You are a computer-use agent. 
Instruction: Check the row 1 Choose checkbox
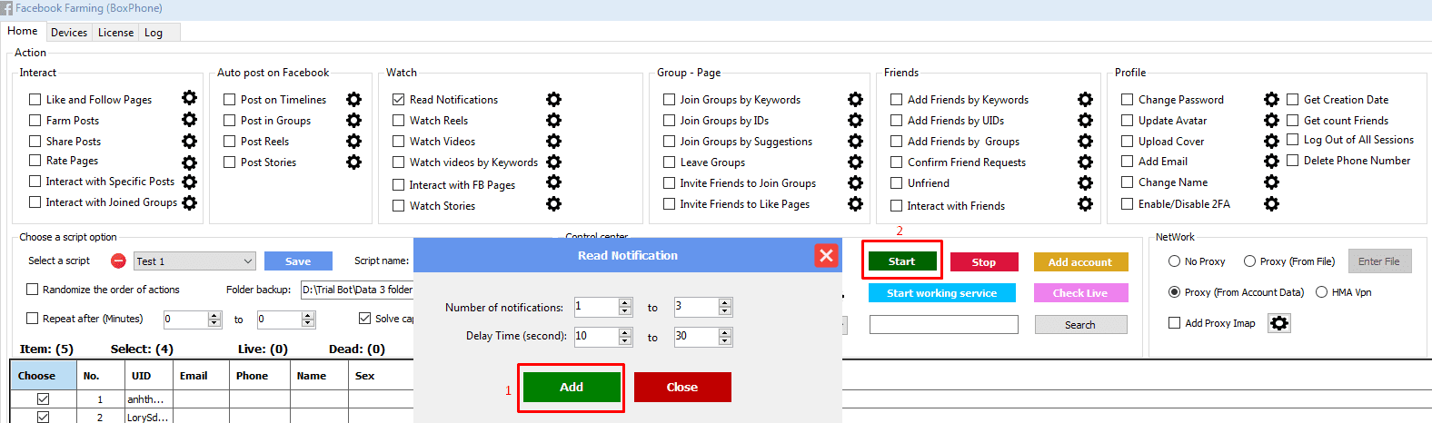tap(43, 399)
